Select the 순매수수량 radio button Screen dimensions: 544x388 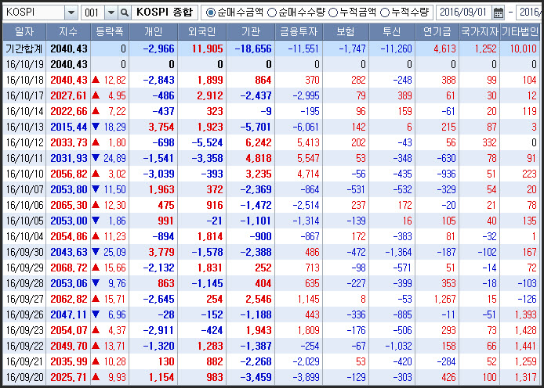[x=272, y=13]
